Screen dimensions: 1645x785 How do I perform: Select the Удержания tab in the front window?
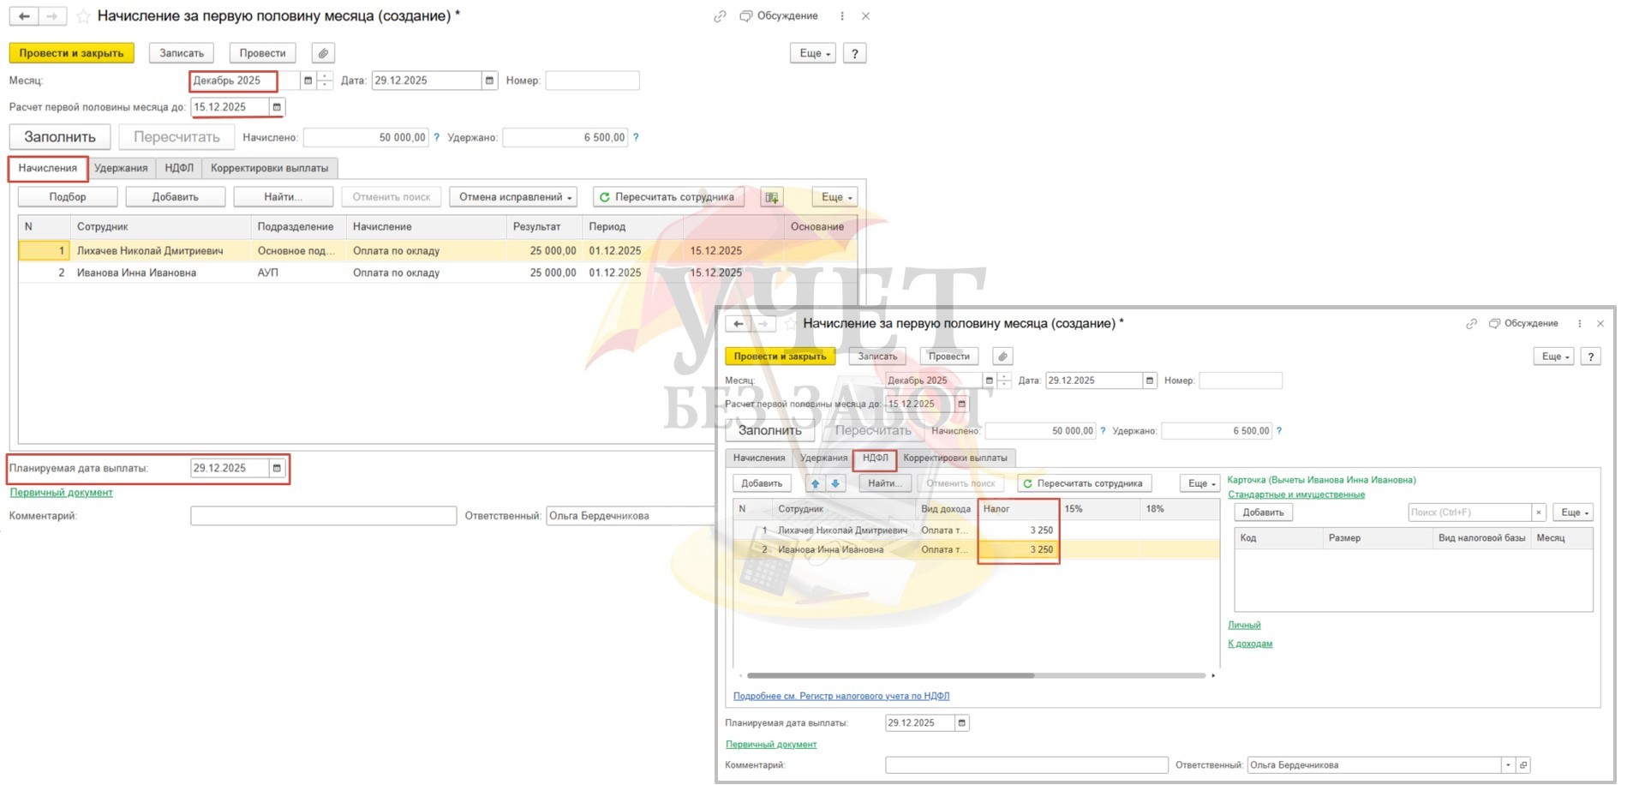823,458
